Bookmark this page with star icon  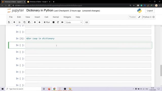[134, 6]
